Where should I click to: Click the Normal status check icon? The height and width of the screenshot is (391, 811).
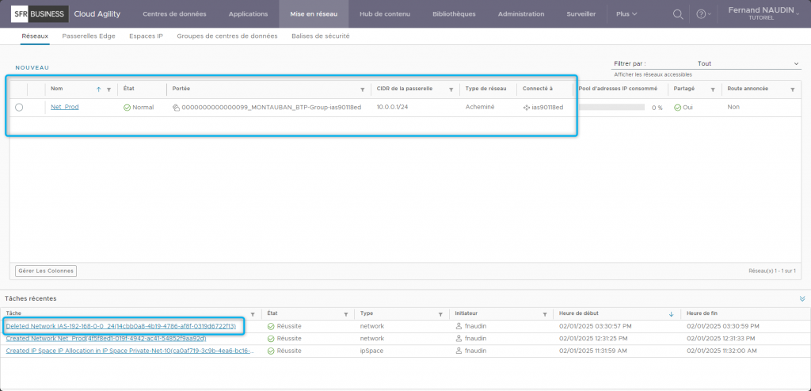pyautogui.click(x=128, y=108)
